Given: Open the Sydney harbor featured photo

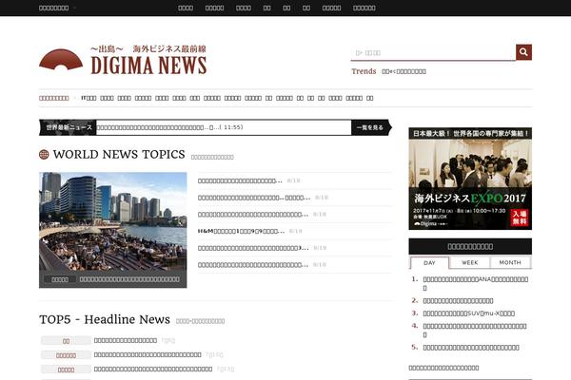Looking at the screenshot, I should [113, 230].
